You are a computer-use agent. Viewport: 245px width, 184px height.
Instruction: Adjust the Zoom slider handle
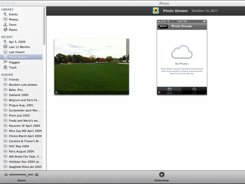point(27,175)
